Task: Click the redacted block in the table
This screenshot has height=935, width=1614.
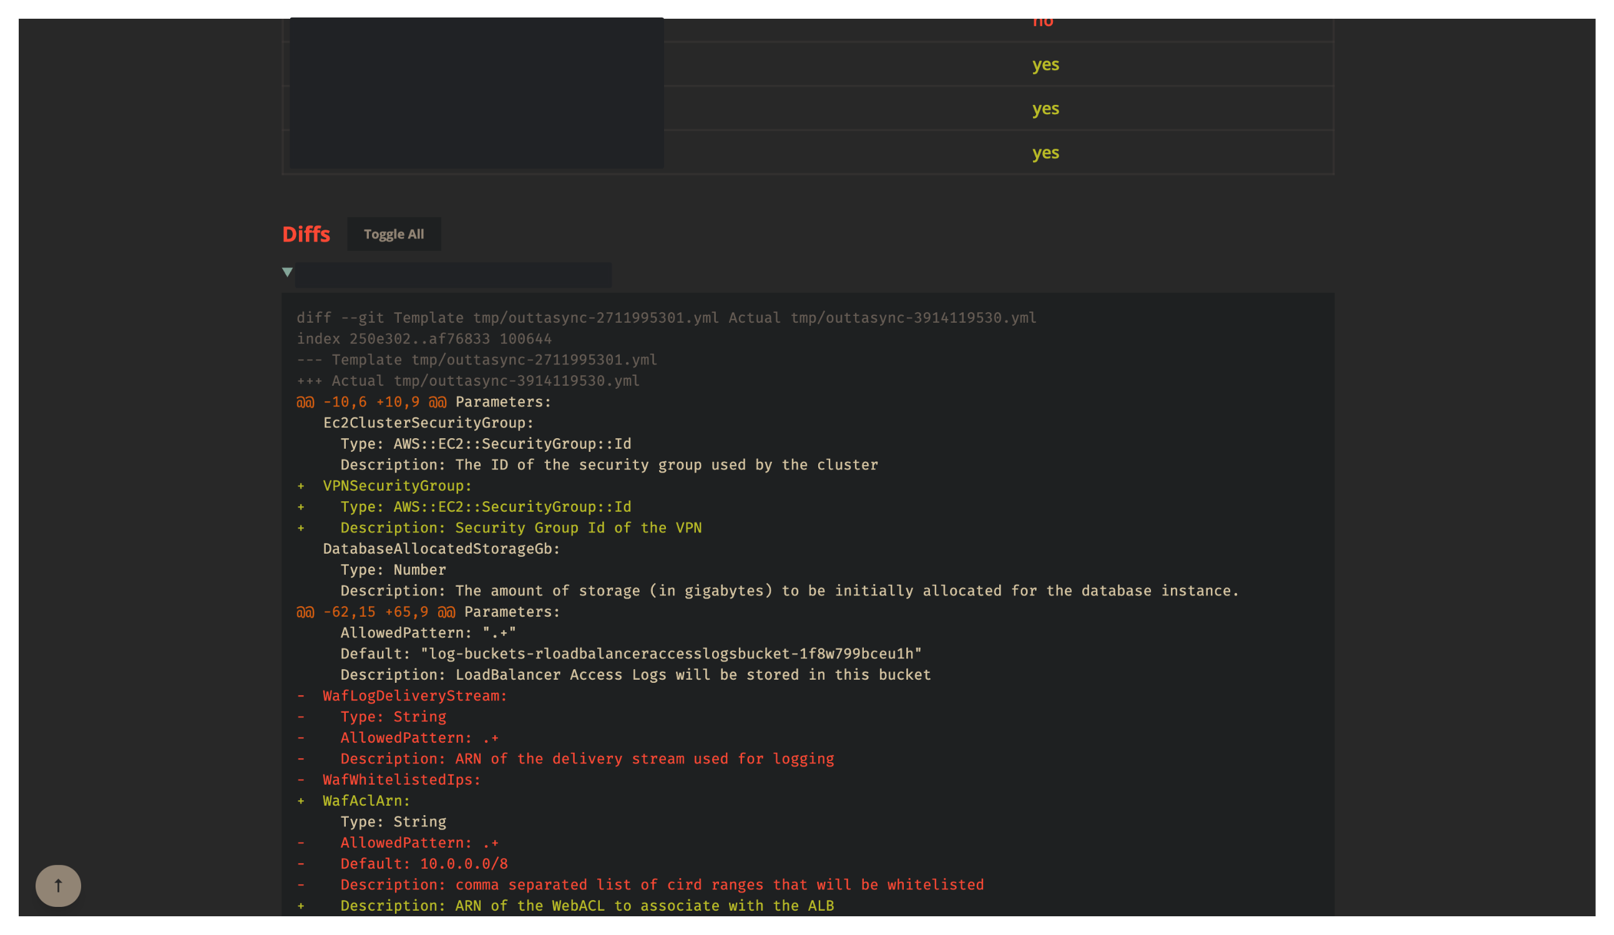Action: [x=476, y=93]
